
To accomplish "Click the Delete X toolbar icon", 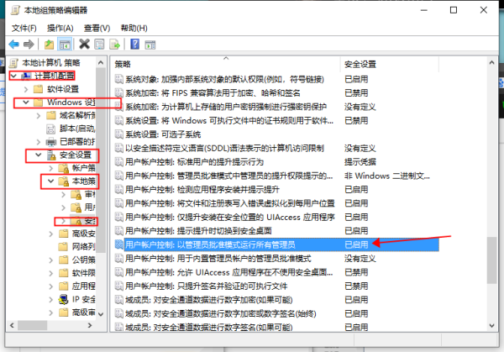I will click(84, 44).
